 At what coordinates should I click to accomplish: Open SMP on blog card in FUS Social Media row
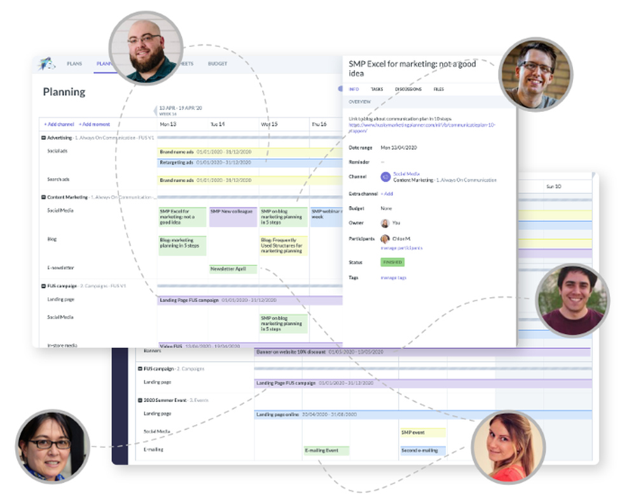pos(284,323)
